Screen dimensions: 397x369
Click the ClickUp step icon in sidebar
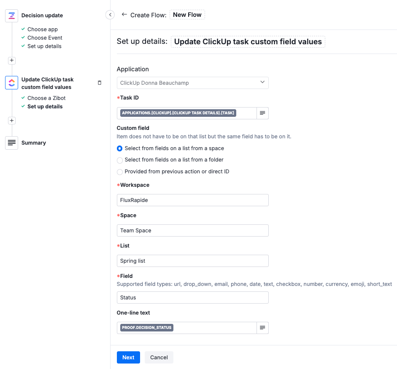pos(12,83)
